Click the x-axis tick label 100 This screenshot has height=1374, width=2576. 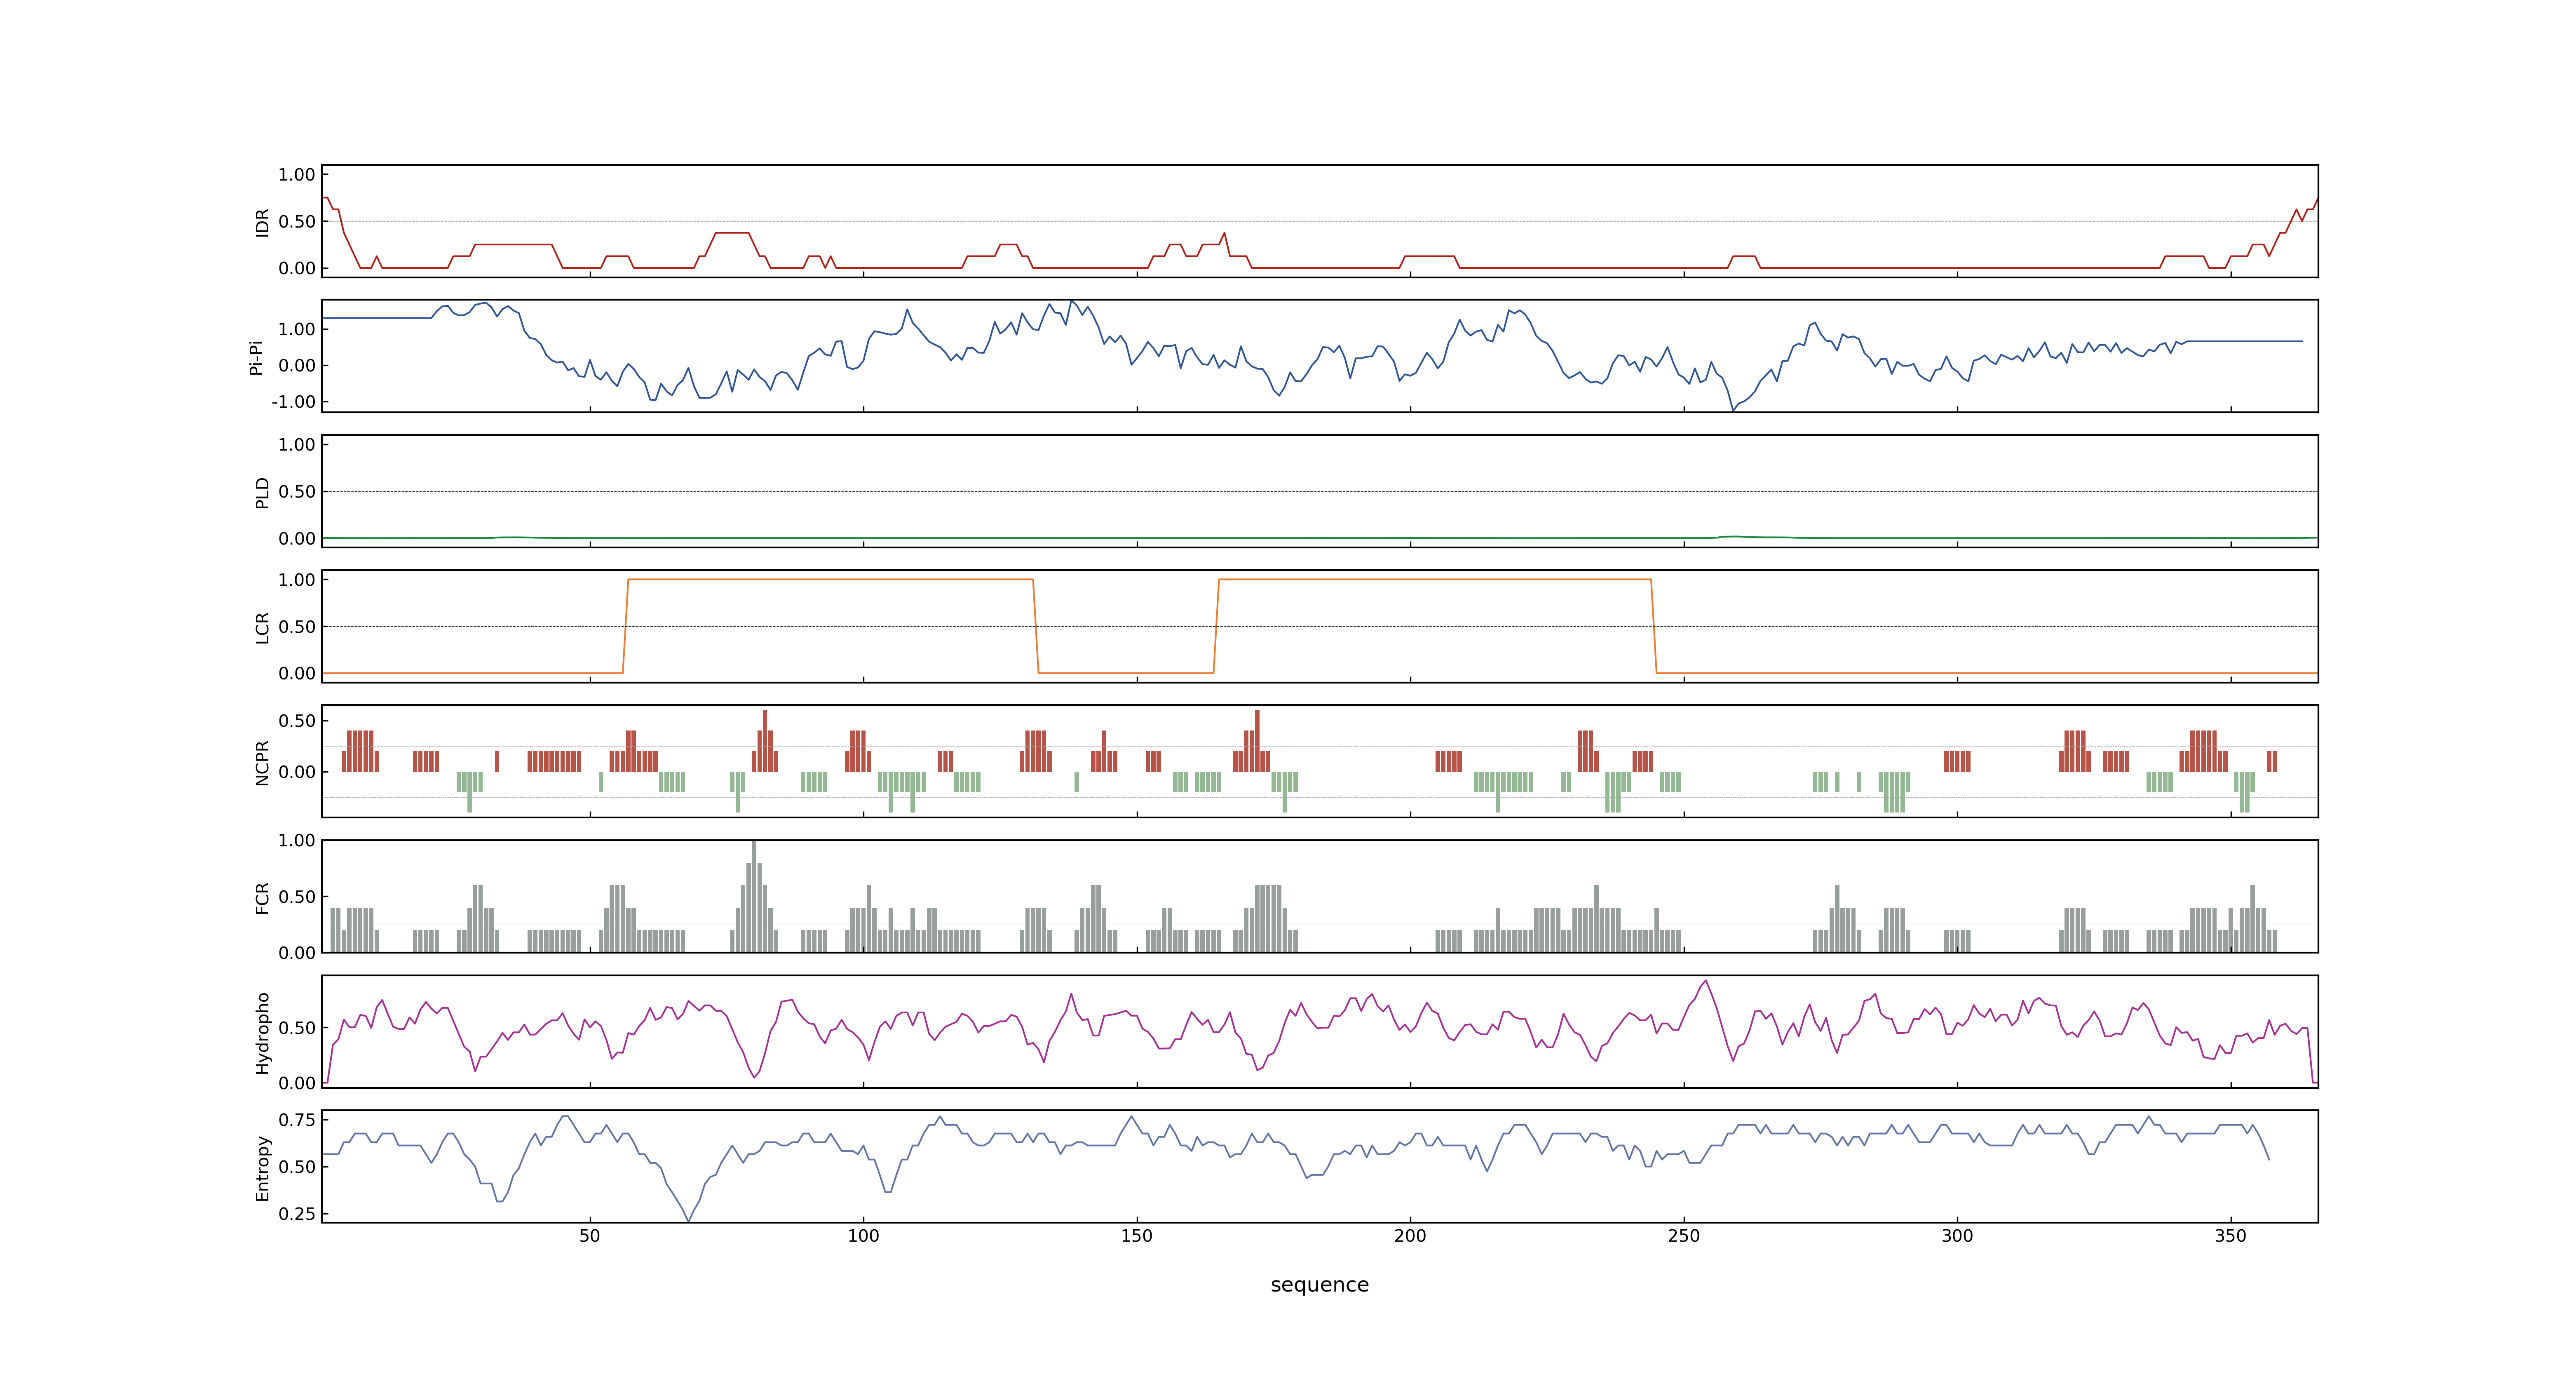click(863, 1236)
